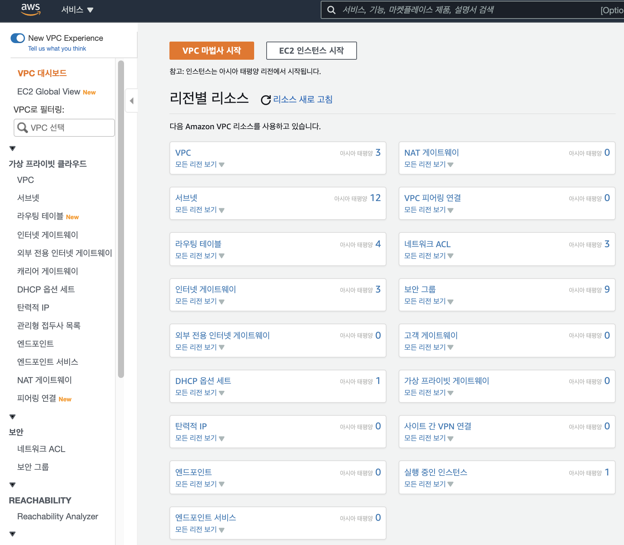This screenshot has height=545, width=624.
Task: Collapse the sidebar with the left arrow handle
Action: click(131, 101)
